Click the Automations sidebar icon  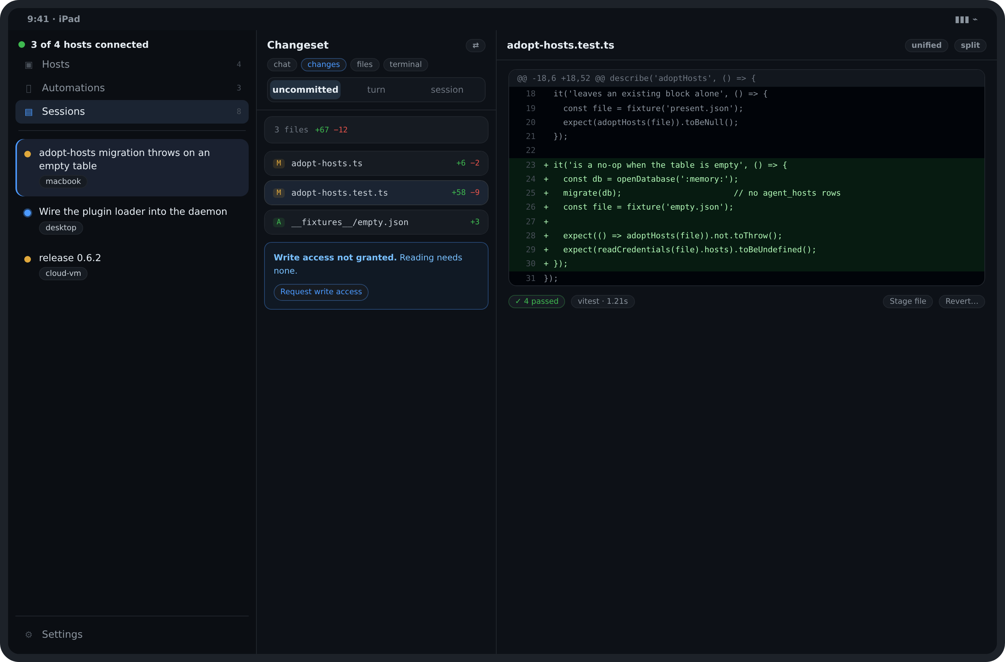click(x=29, y=89)
